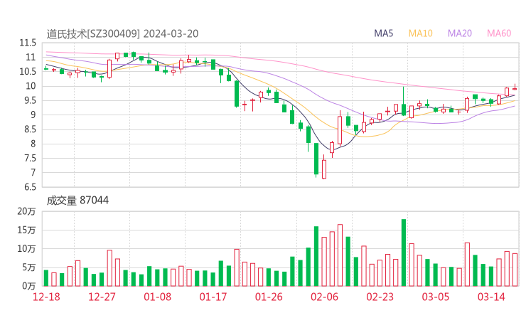The width and height of the screenshot is (526, 313).
Task: Click the 20万 volume axis label
Action: pyautogui.click(x=26, y=211)
